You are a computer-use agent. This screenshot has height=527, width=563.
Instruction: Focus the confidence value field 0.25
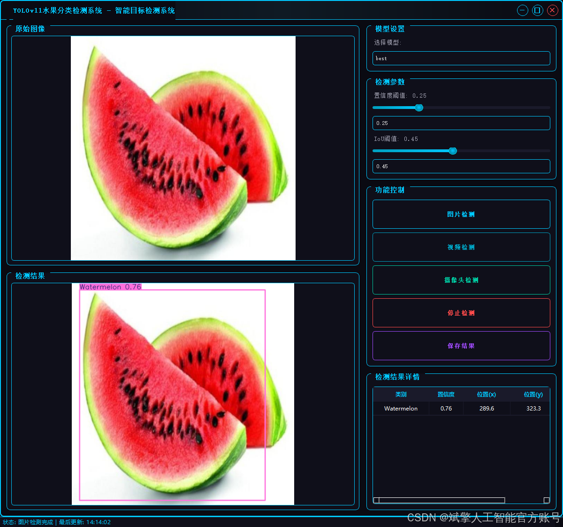[x=461, y=123]
